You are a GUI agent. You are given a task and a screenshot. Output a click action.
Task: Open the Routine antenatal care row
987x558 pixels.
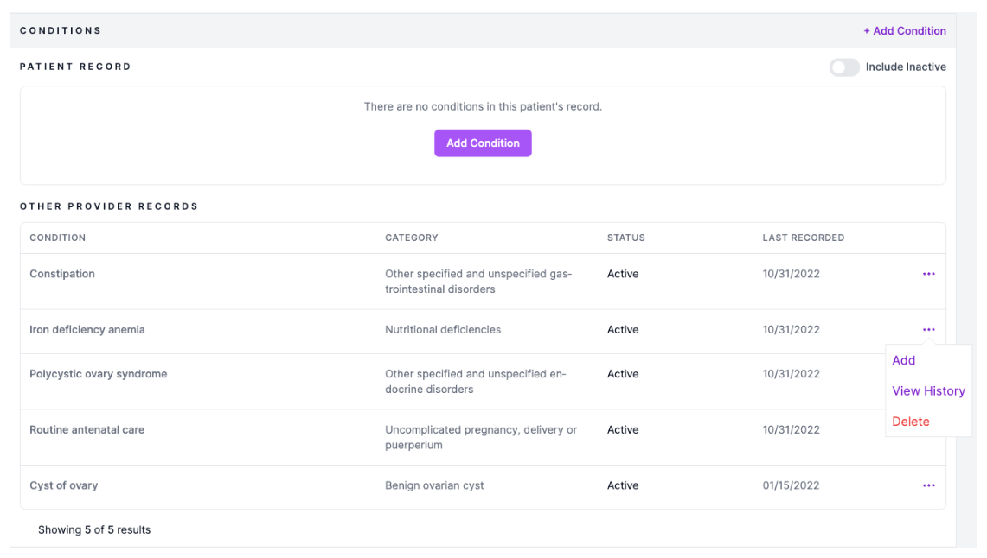[87, 430]
